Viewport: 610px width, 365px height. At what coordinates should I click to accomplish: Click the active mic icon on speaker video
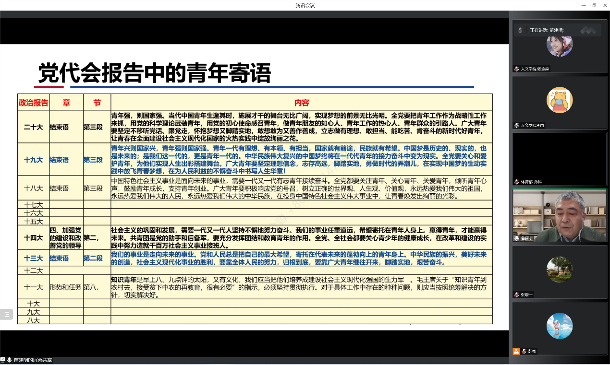tap(516, 238)
